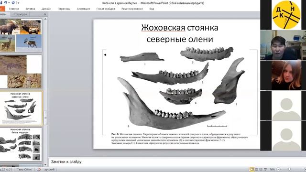The width and height of the screenshot is (306, 172).
Task: Click the lower blank avatar participant tile
Action: (286, 136)
